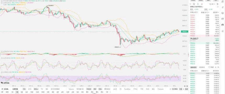This screenshot has height=94, width=225.
Task: Click the first right sidebar icon
Action: (223, 2)
